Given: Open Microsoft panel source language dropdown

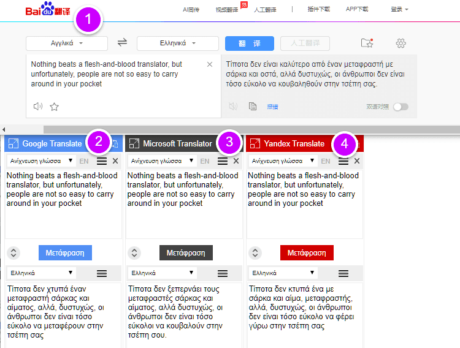Looking at the screenshot, I should coord(163,161).
